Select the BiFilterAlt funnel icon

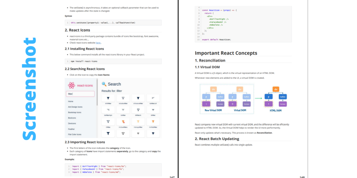pos(138,110)
